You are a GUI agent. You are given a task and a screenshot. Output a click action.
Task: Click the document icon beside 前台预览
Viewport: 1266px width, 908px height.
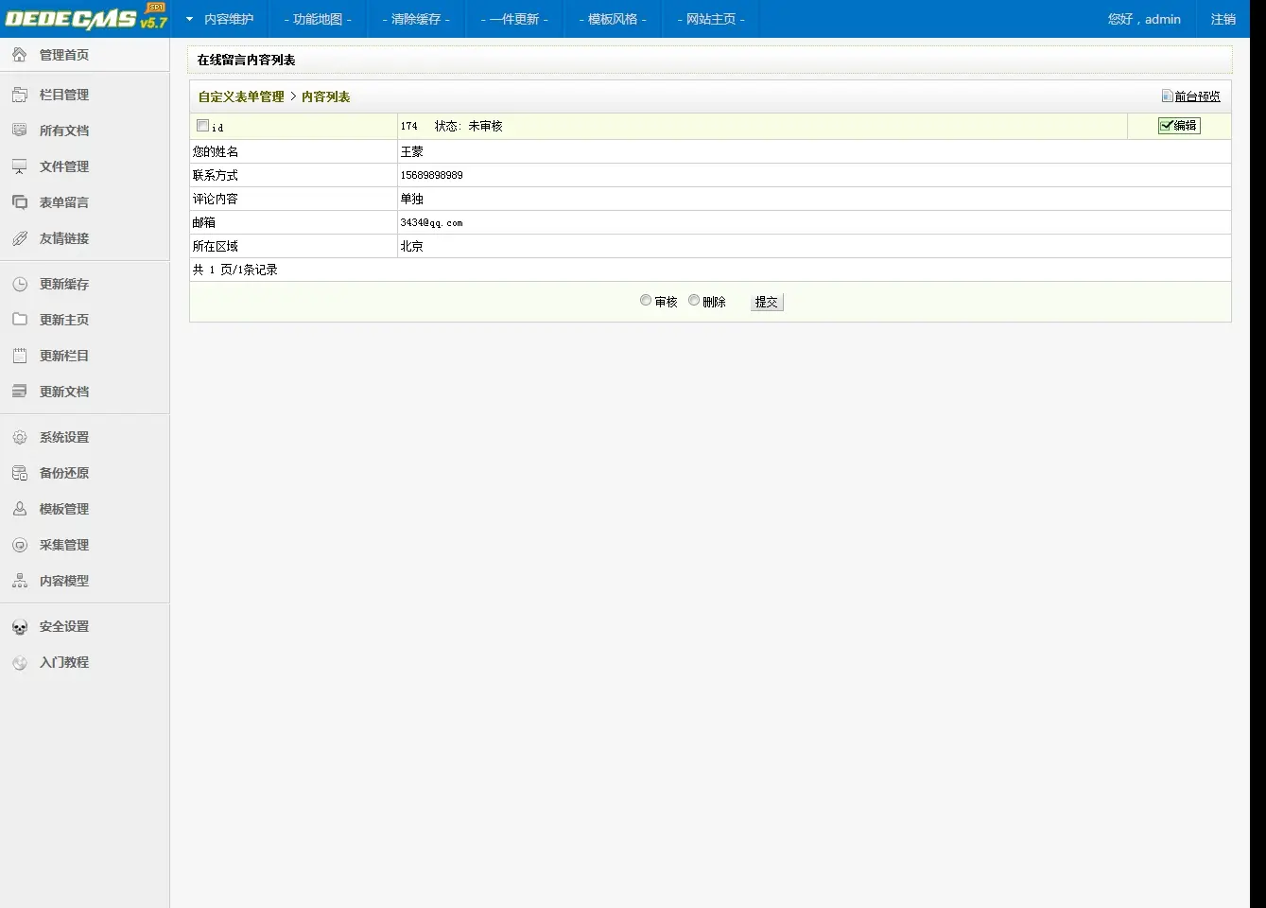pyautogui.click(x=1167, y=96)
